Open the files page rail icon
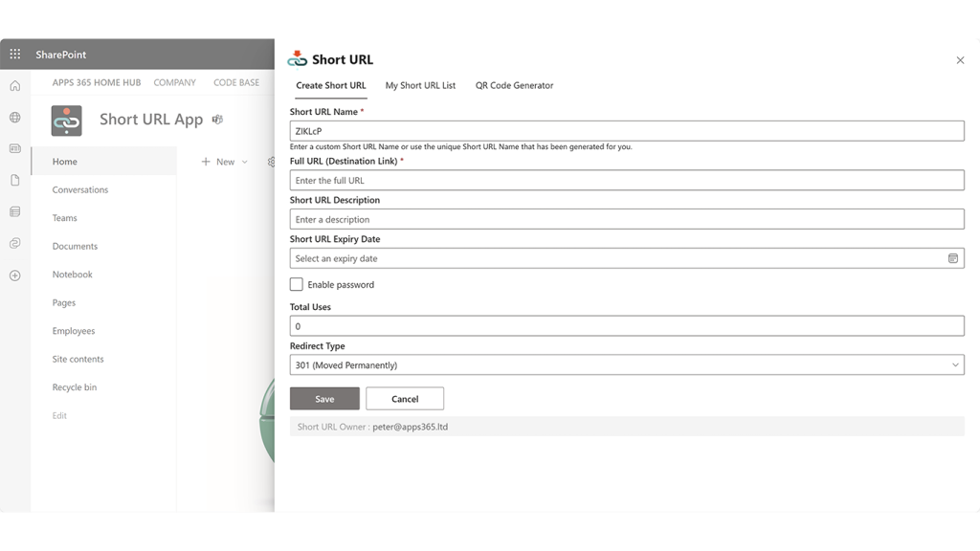The width and height of the screenshot is (980, 551). click(x=15, y=181)
